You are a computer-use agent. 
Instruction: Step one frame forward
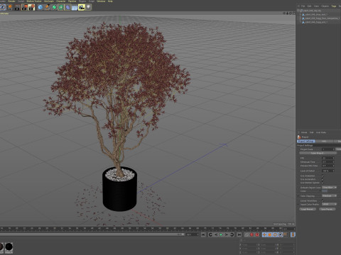pos(227,234)
